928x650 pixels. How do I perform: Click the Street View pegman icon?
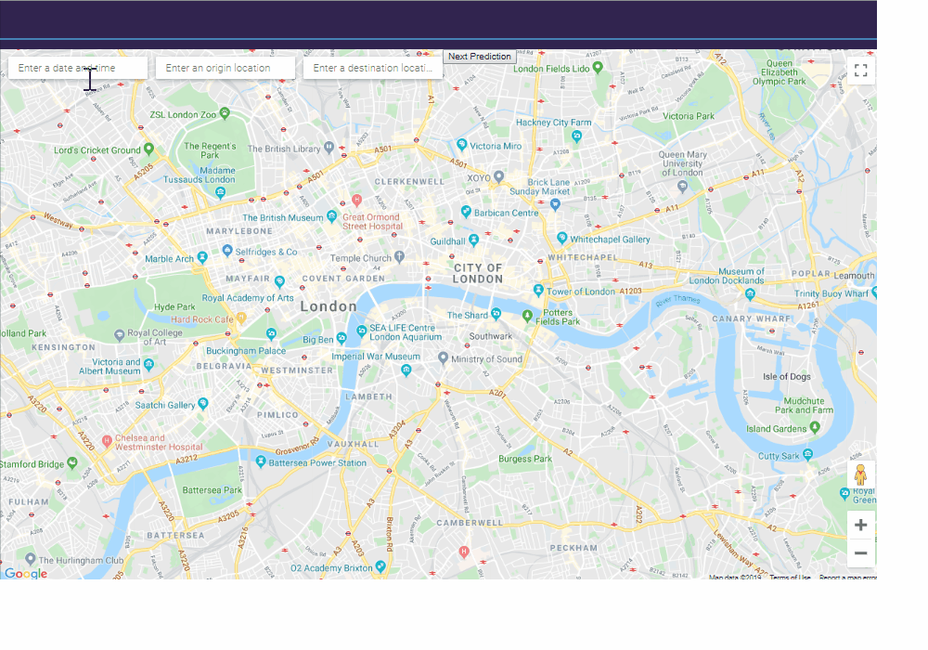pyautogui.click(x=860, y=474)
